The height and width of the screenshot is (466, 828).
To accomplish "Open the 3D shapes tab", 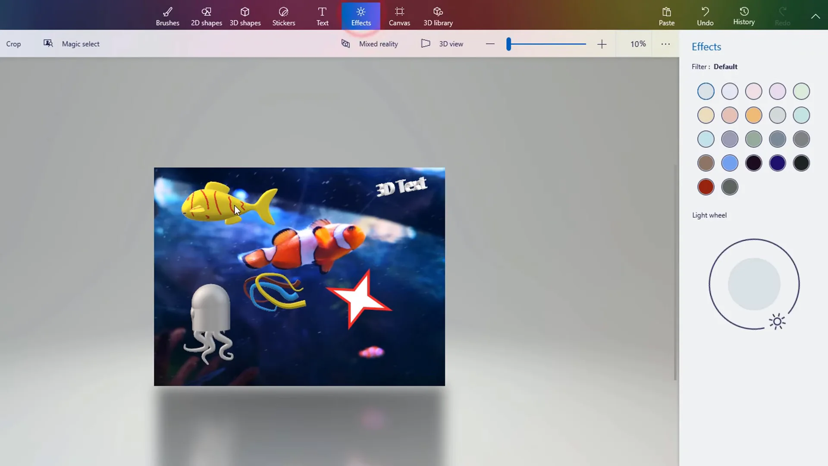I will click(x=245, y=16).
